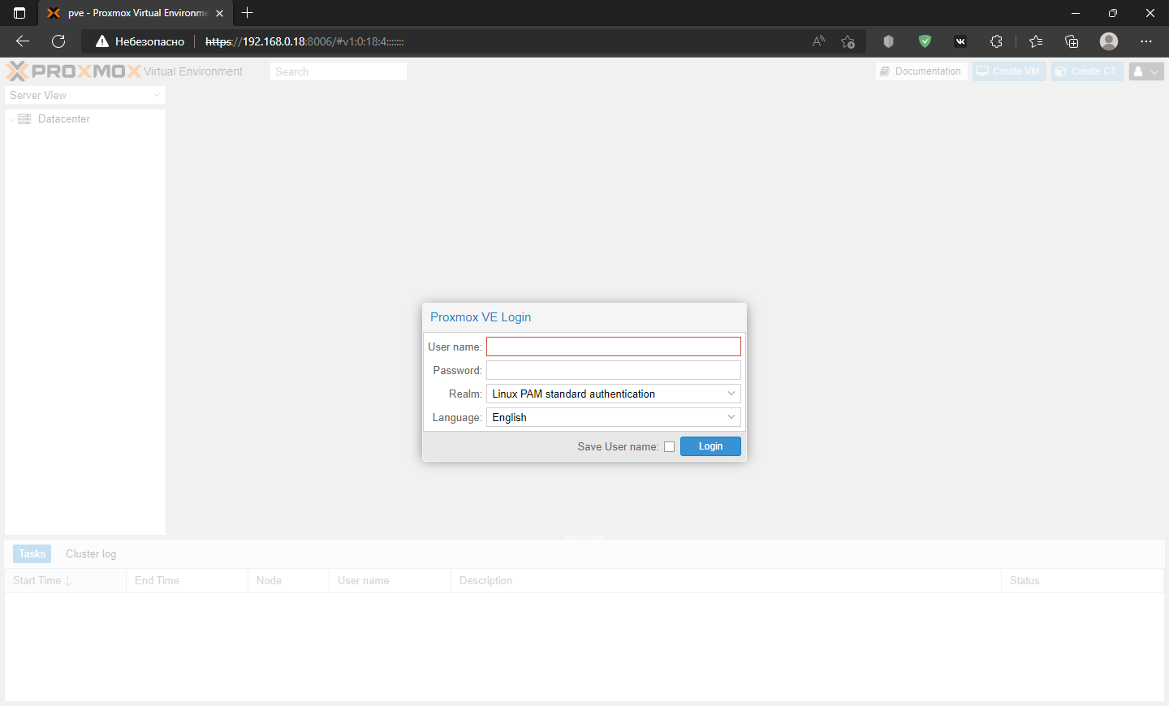Sort by the End Time column

point(187,581)
